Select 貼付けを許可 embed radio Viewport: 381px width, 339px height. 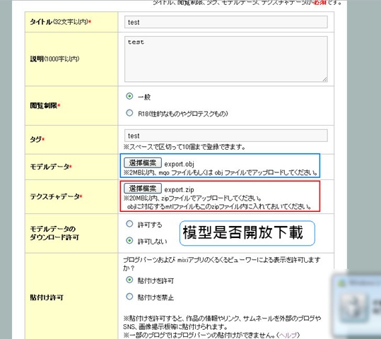click(x=129, y=280)
